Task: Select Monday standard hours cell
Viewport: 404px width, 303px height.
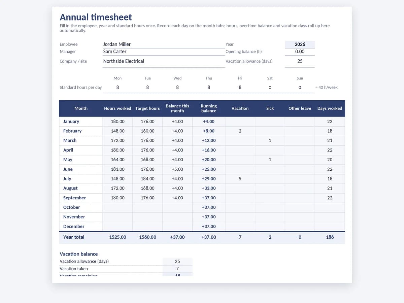Action: point(117,88)
